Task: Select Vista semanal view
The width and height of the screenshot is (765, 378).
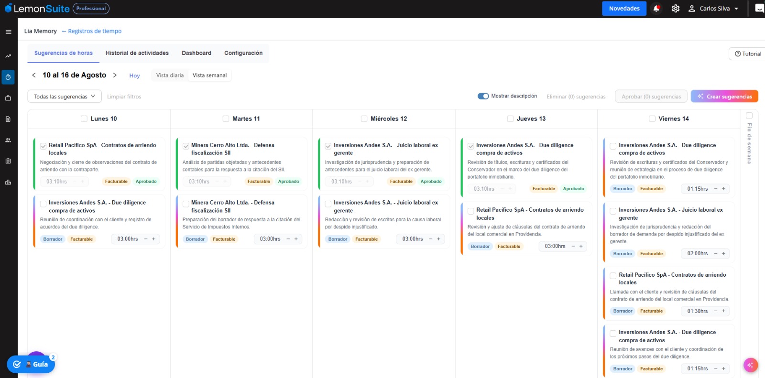Action: [x=209, y=76]
